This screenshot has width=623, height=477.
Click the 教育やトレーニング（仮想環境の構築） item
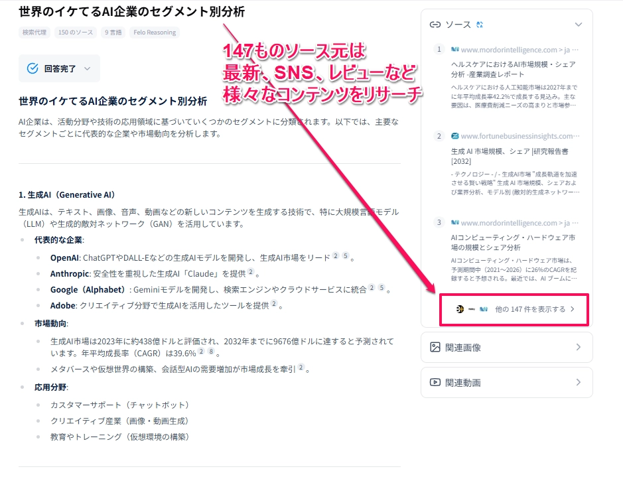tap(121, 437)
